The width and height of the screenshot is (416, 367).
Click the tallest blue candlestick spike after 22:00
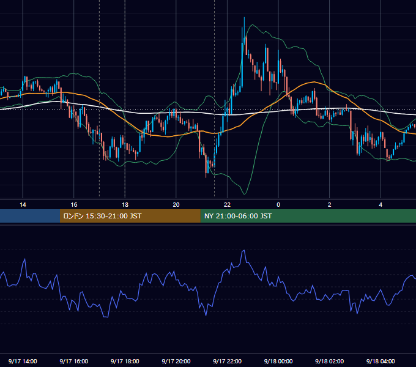pos(244,29)
